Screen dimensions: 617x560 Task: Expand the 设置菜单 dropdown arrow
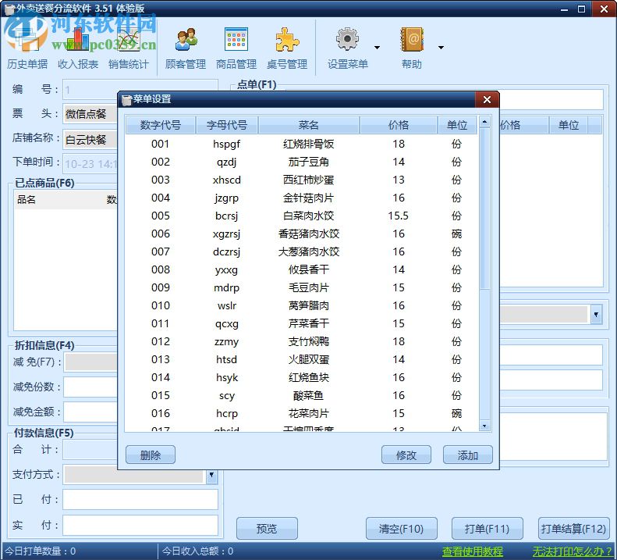pyautogui.click(x=378, y=48)
